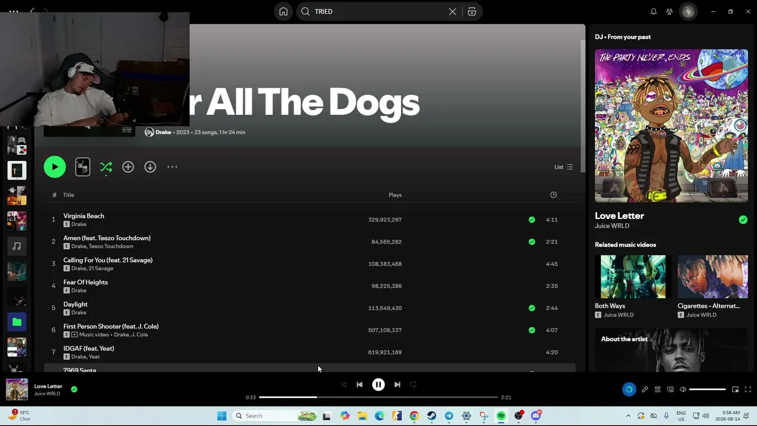This screenshot has height=426, width=757.
Task: Seek within the song progress bar
Action: pyautogui.click(x=378, y=397)
